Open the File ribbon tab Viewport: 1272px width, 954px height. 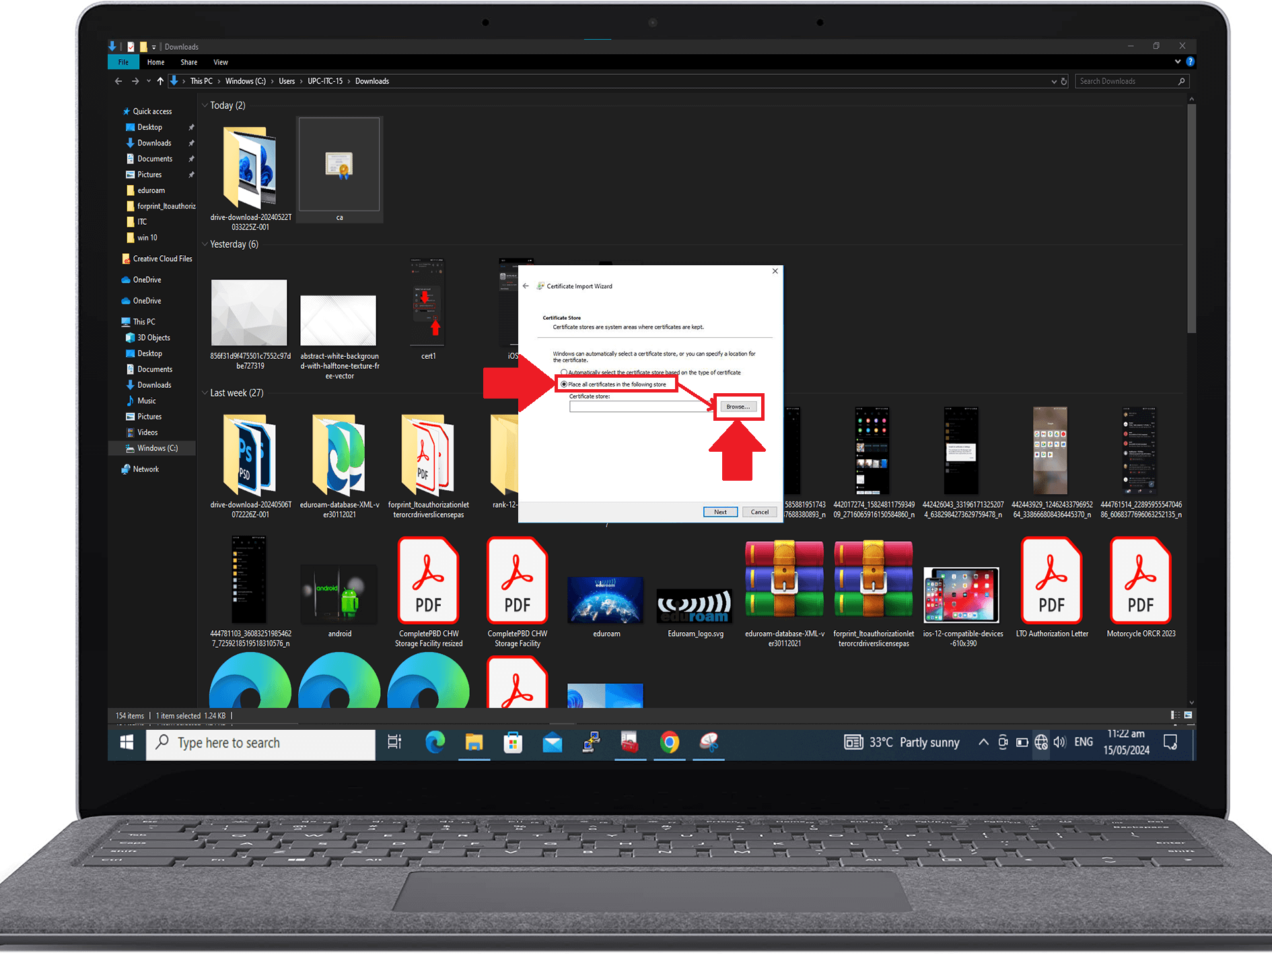click(x=123, y=62)
